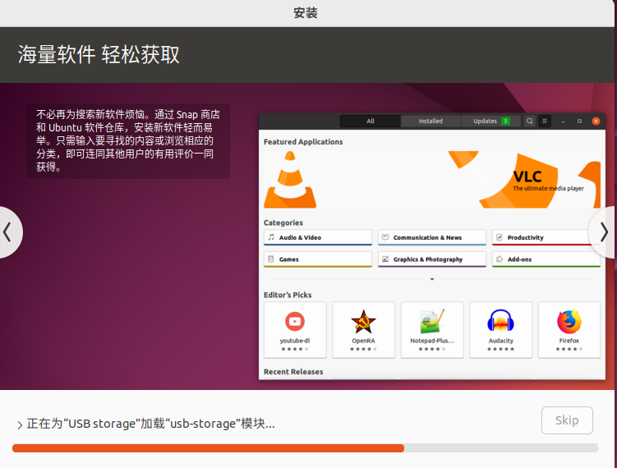Click the Audacity star rating
The width and height of the screenshot is (617, 468).
(500, 349)
